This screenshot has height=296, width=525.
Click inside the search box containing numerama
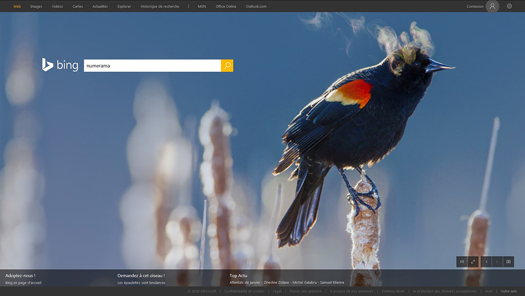(152, 66)
